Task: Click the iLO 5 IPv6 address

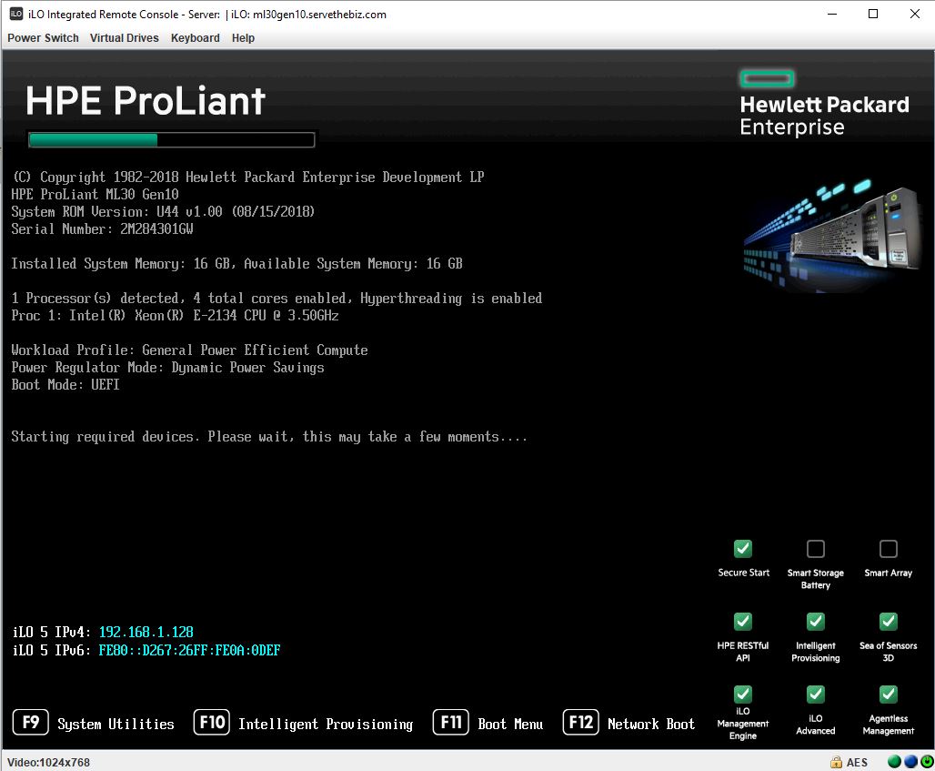Action: 189,651
